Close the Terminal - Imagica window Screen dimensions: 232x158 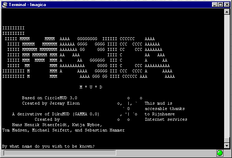pos(227,4)
